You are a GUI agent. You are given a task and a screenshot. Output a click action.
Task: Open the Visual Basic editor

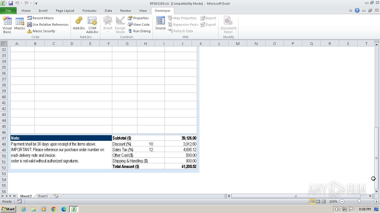pyautogui.click(x=7, y=25)
